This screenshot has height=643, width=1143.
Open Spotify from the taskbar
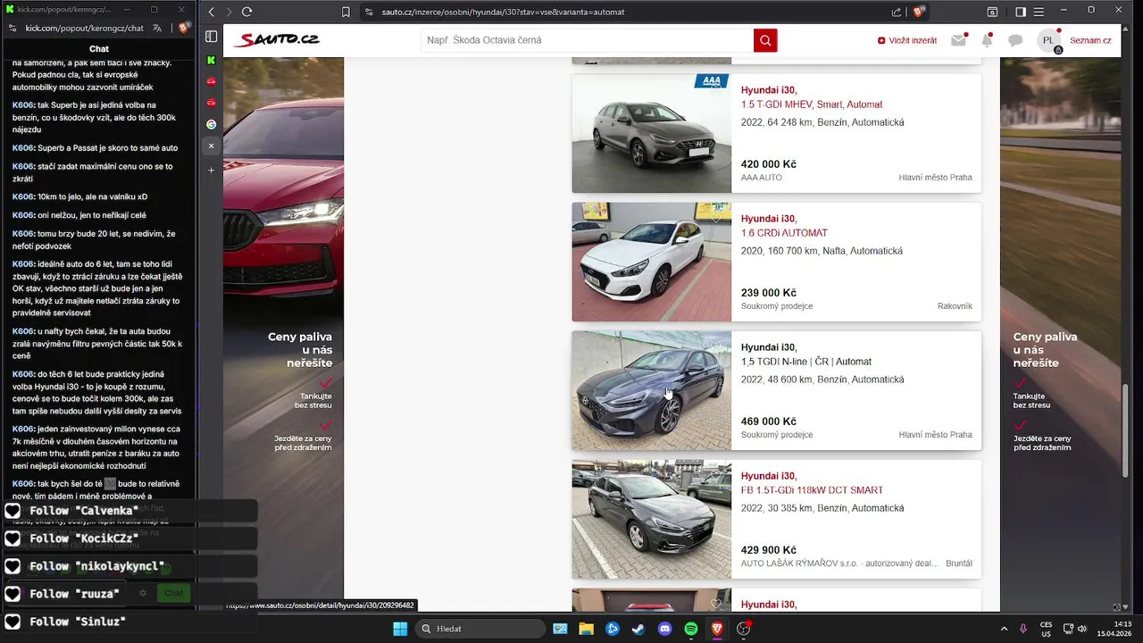point(691,629)
